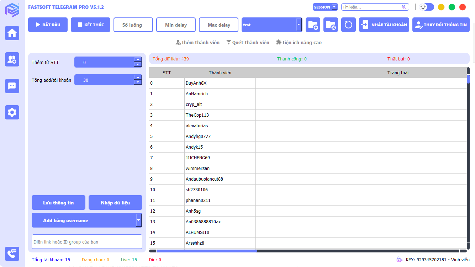Save settings with 'Lưu thông tin'
The width and height of the screenshot is (475, 267).
[x=58, y=202]
